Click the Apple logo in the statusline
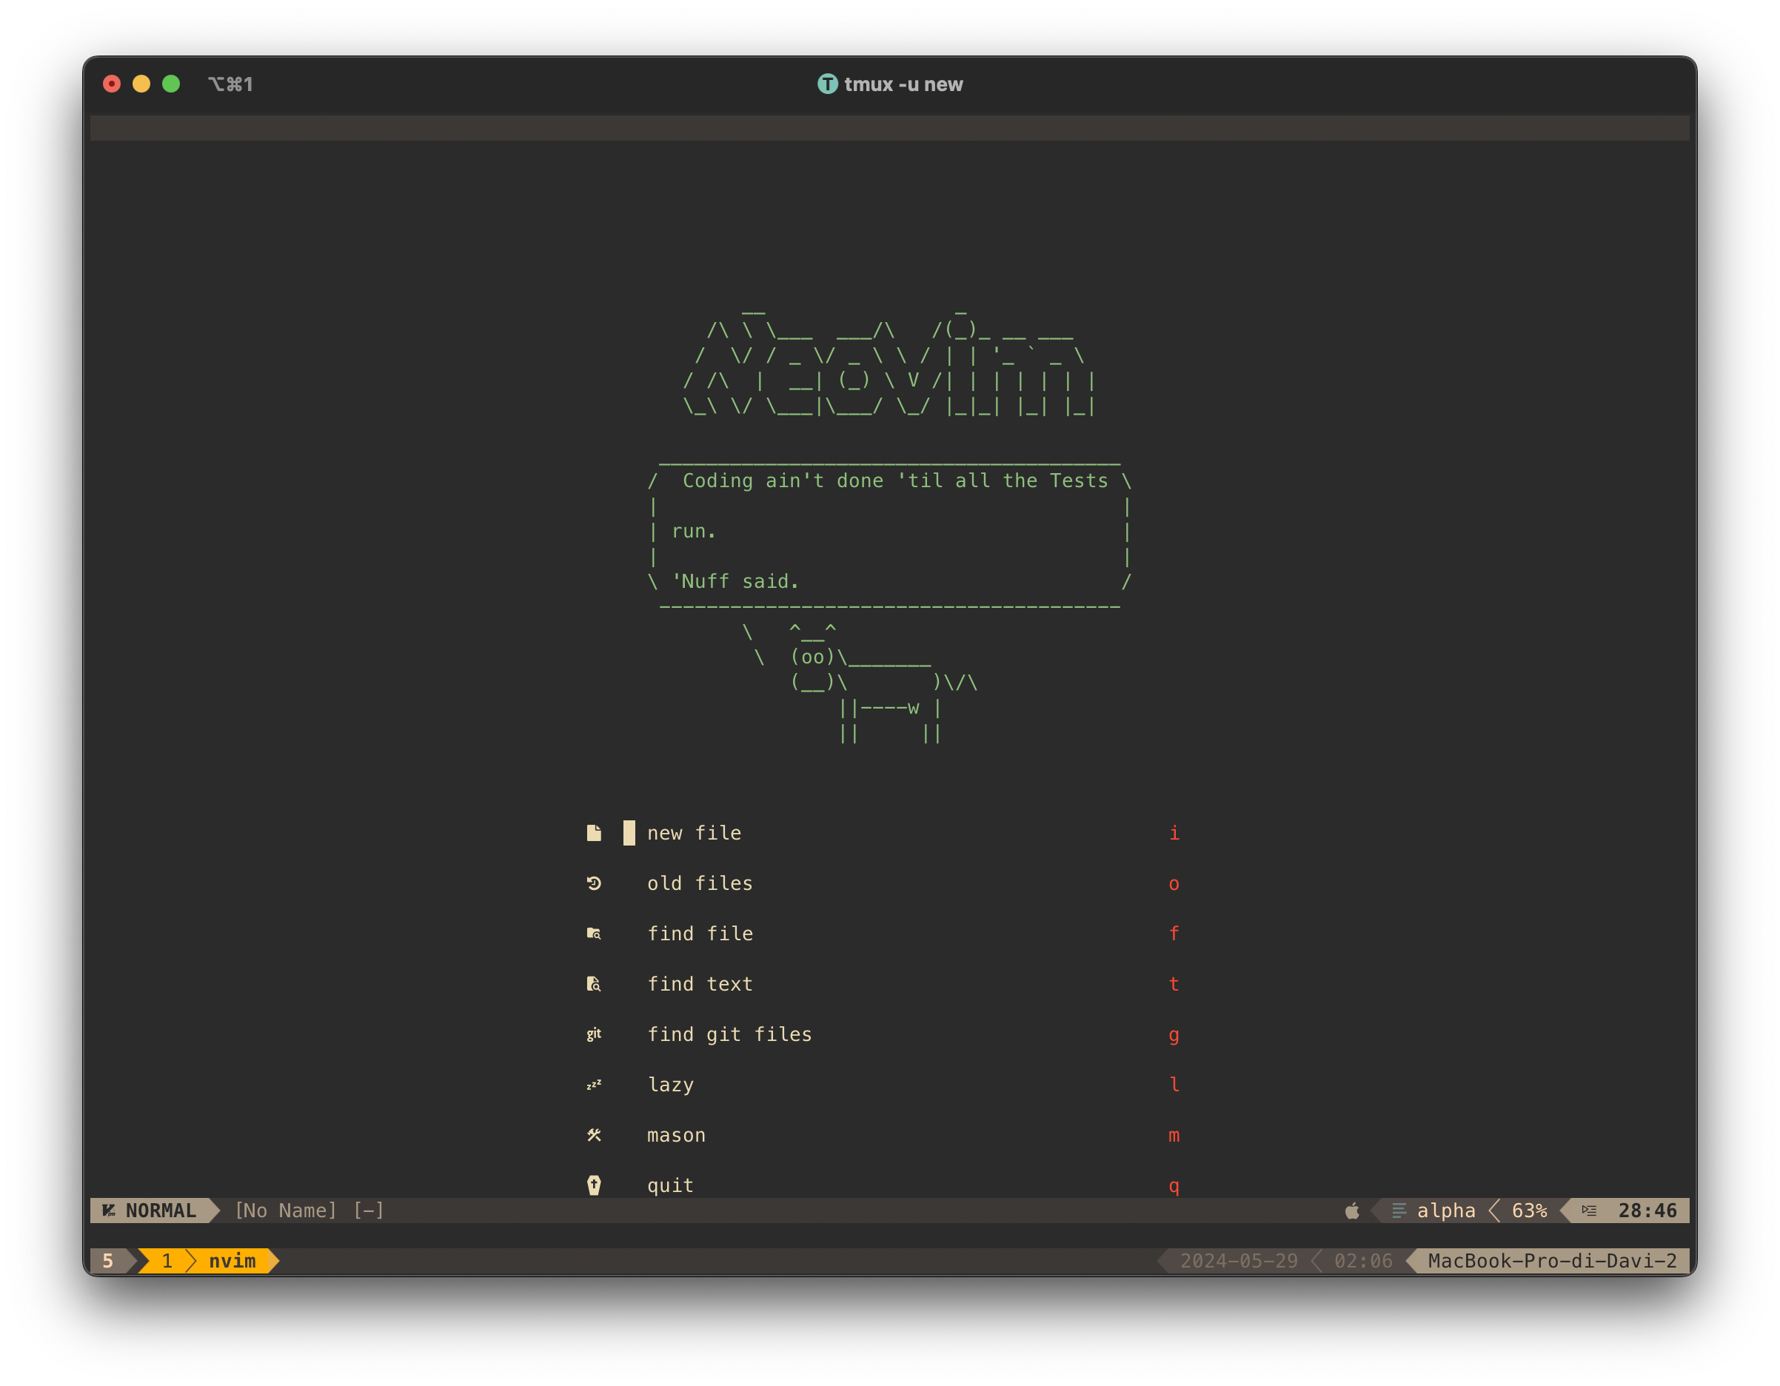 1352,1211
